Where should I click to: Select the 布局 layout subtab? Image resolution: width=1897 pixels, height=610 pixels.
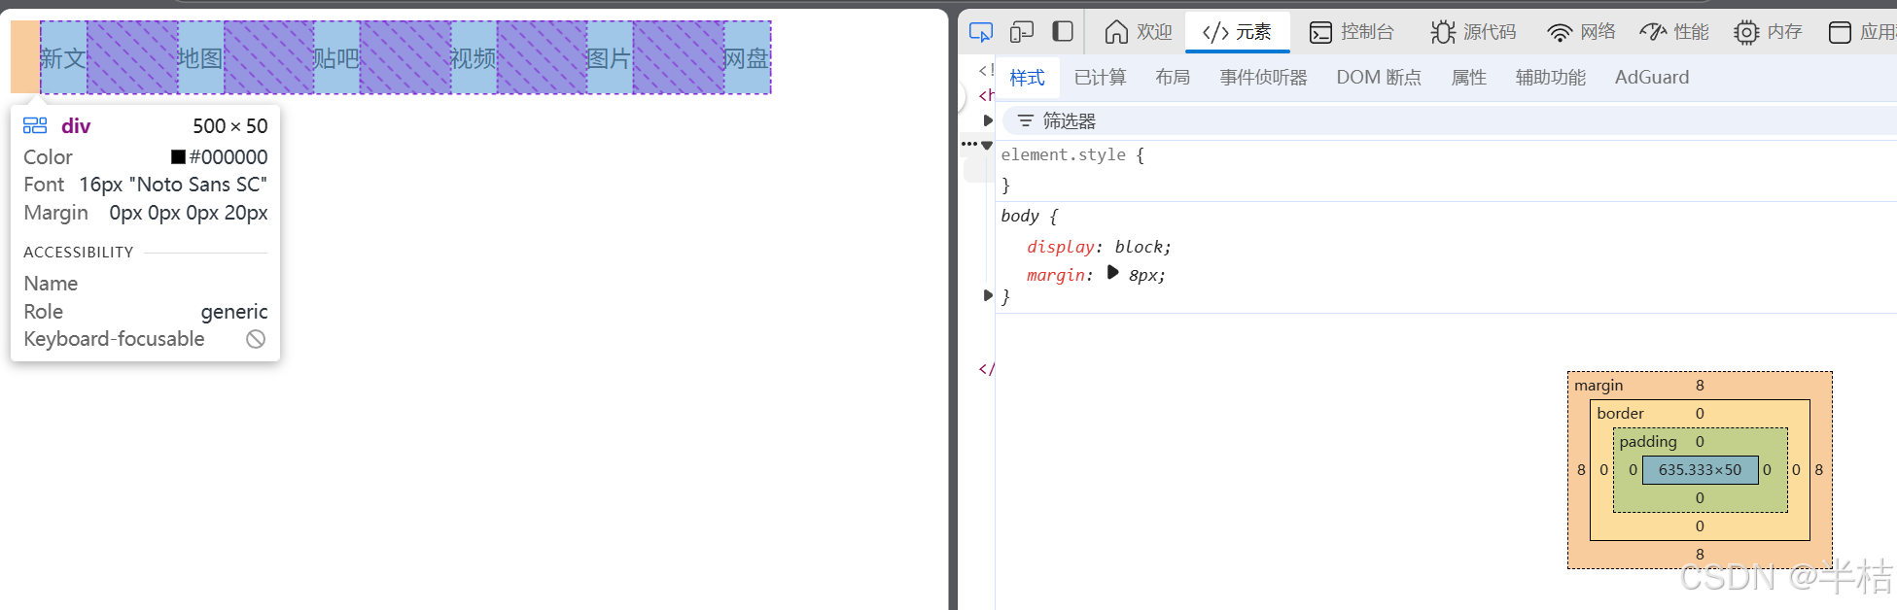point(1173,78)
